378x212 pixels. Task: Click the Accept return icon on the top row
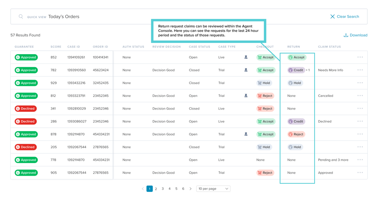(291, 57)
